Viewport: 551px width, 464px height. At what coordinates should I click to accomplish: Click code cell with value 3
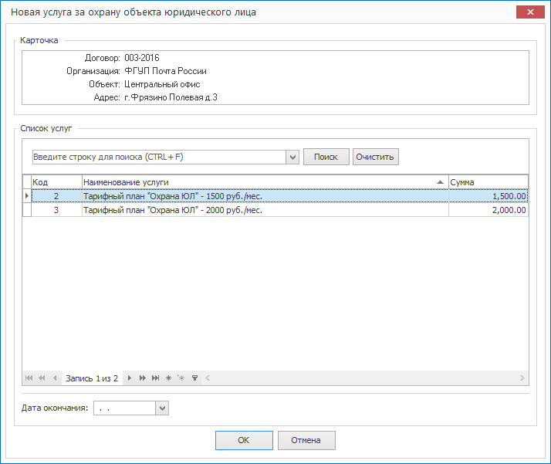tap(56, 210)
